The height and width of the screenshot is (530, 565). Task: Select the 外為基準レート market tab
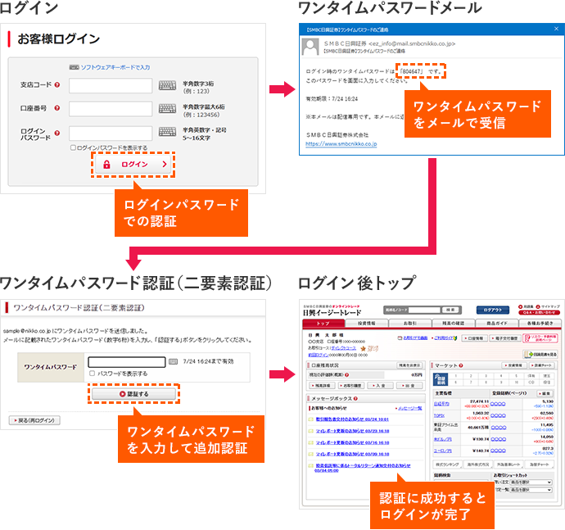pos(508,464)
